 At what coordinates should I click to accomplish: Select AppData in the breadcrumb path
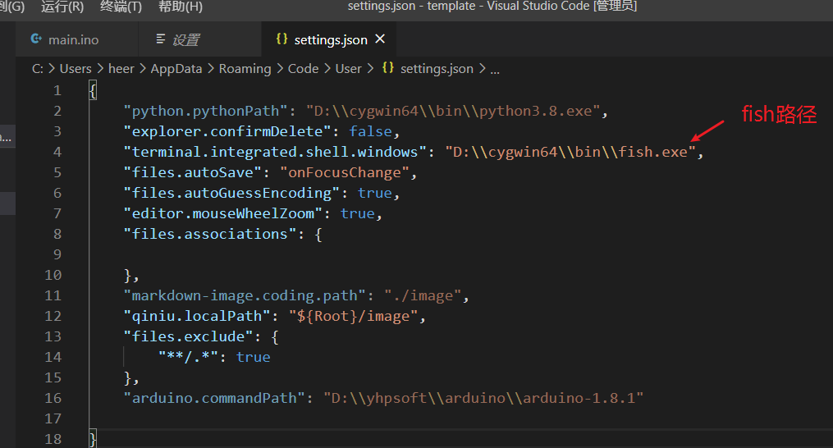[176, 69]
